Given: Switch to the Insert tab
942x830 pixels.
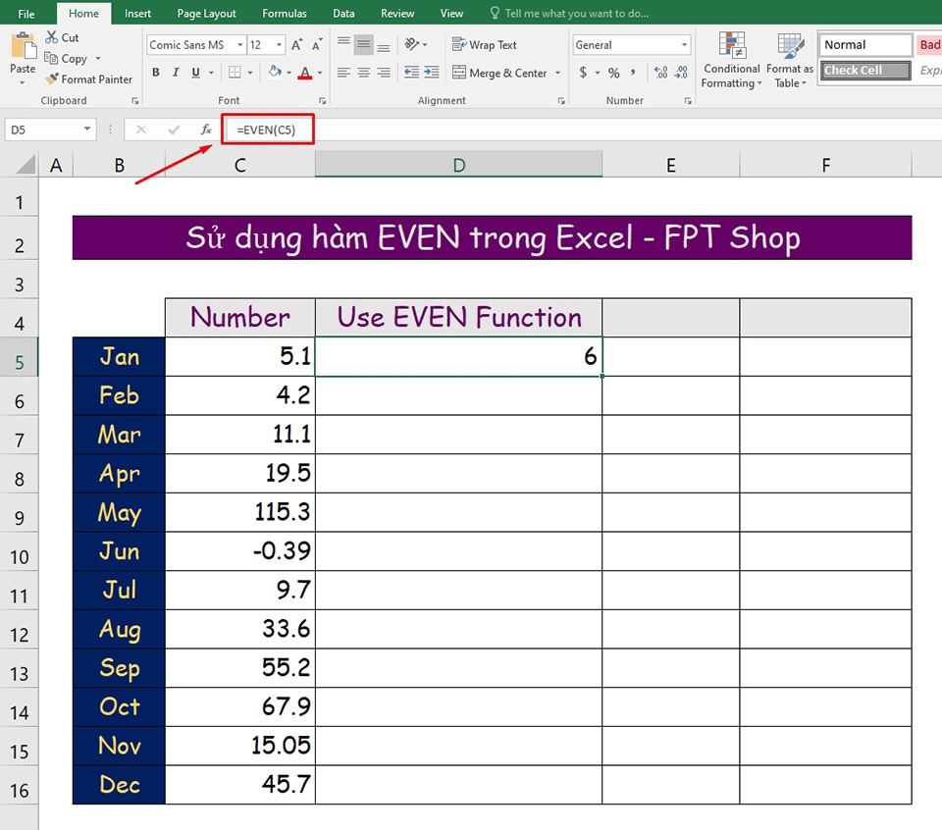Looking at the screenshot, I should (x=137, y=13).
